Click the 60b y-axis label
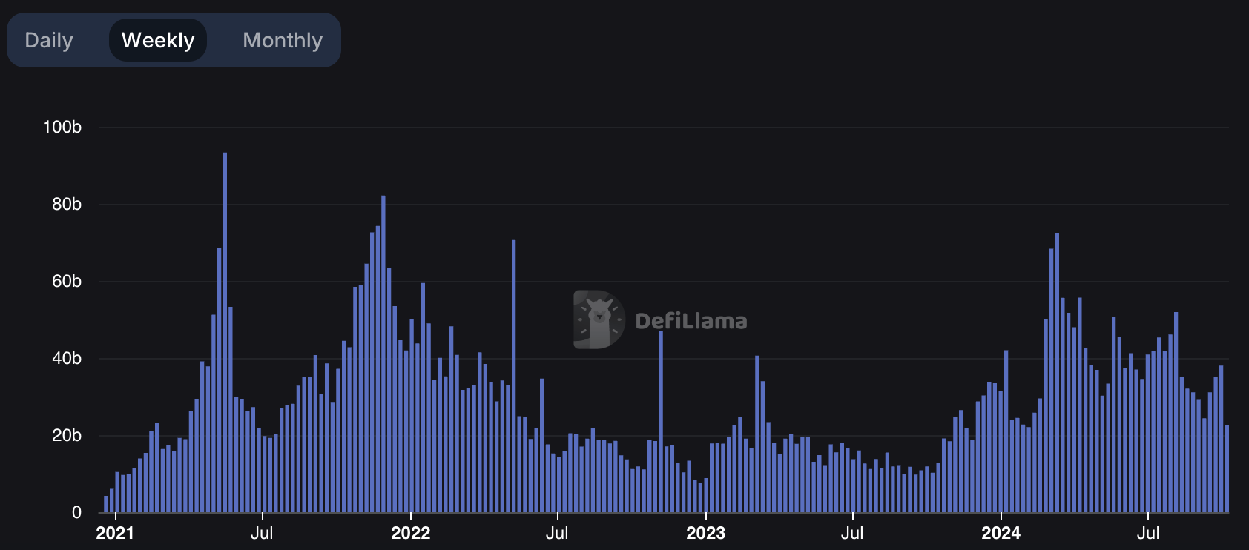This screenshot has width=1249, height=550. [x=67, y=281]
